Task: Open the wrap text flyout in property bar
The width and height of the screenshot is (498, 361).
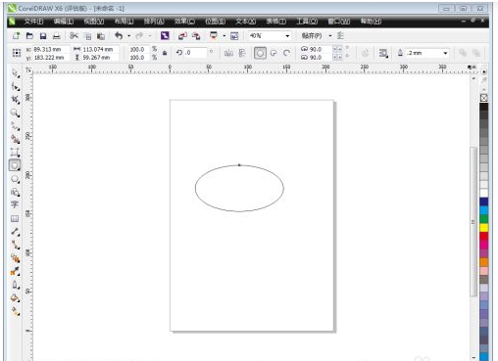Action: 383,53
